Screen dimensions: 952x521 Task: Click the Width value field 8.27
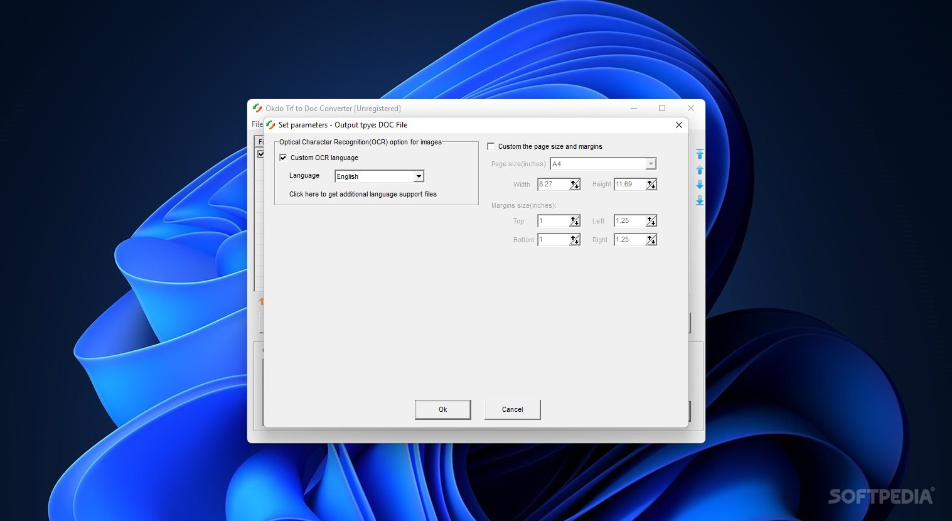(x=554, y=185)
